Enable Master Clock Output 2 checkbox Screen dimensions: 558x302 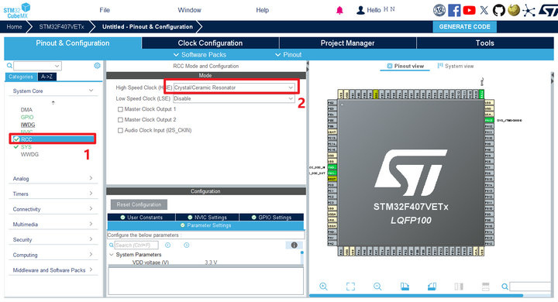[120, 120]
